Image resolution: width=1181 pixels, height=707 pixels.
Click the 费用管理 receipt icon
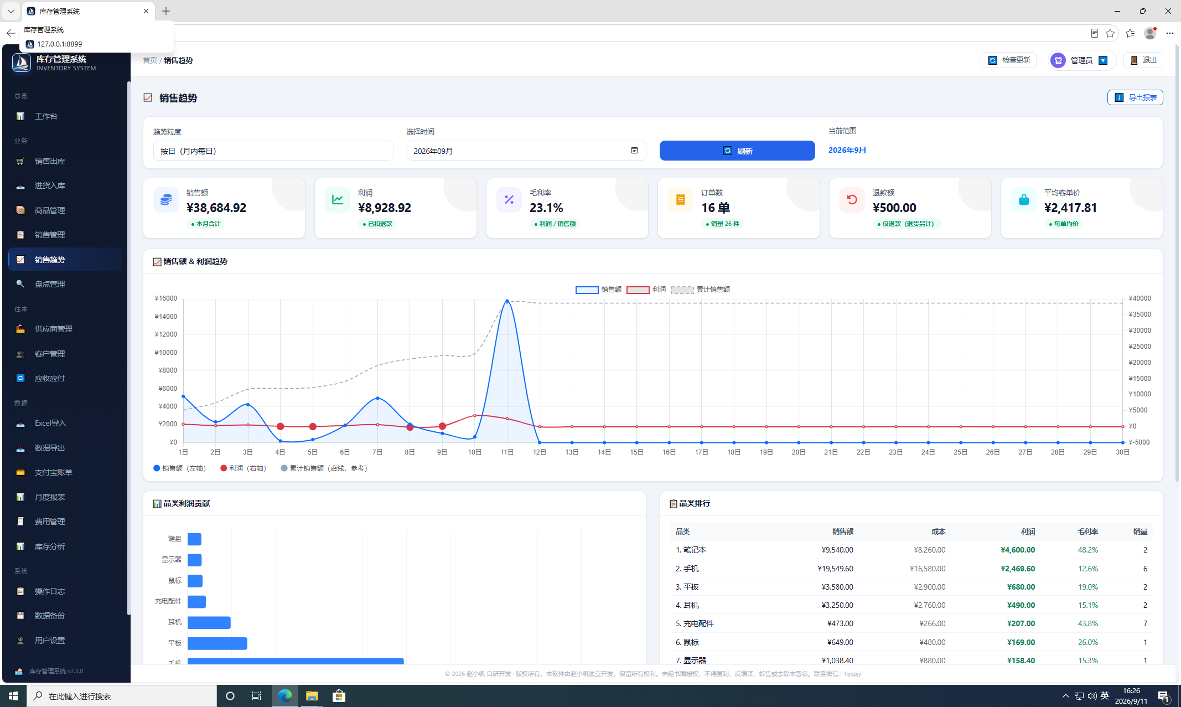point(20,522)
